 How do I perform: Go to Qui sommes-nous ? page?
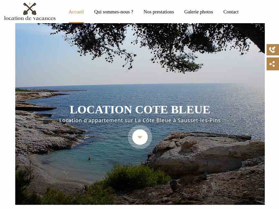coord(114,12)
